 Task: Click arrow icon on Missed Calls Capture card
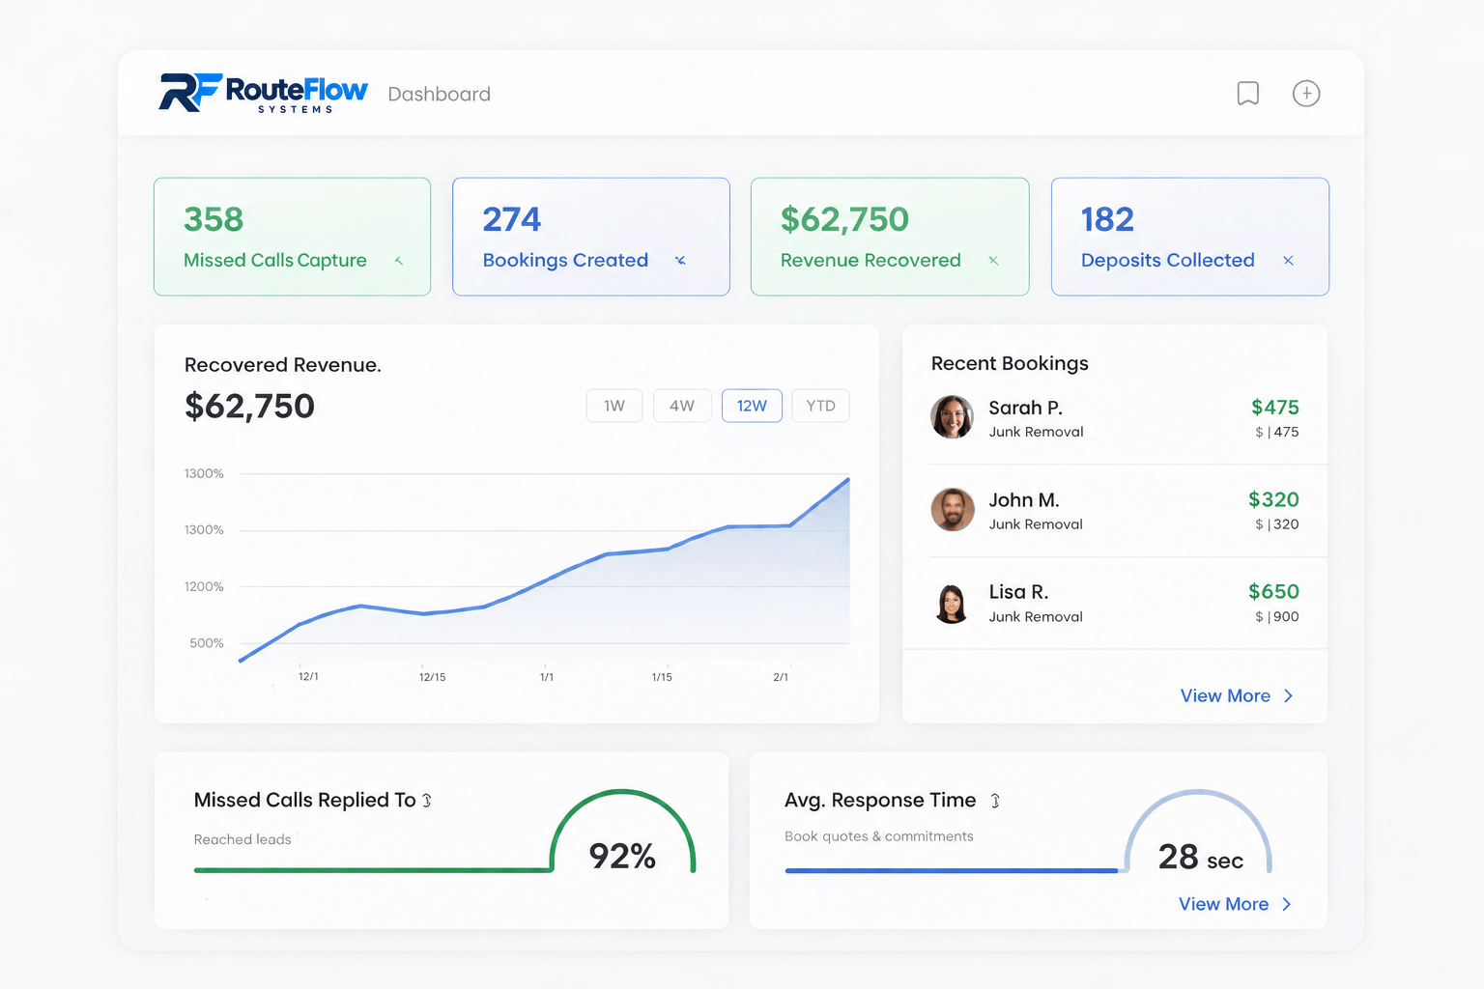click(x=399, y=261)
